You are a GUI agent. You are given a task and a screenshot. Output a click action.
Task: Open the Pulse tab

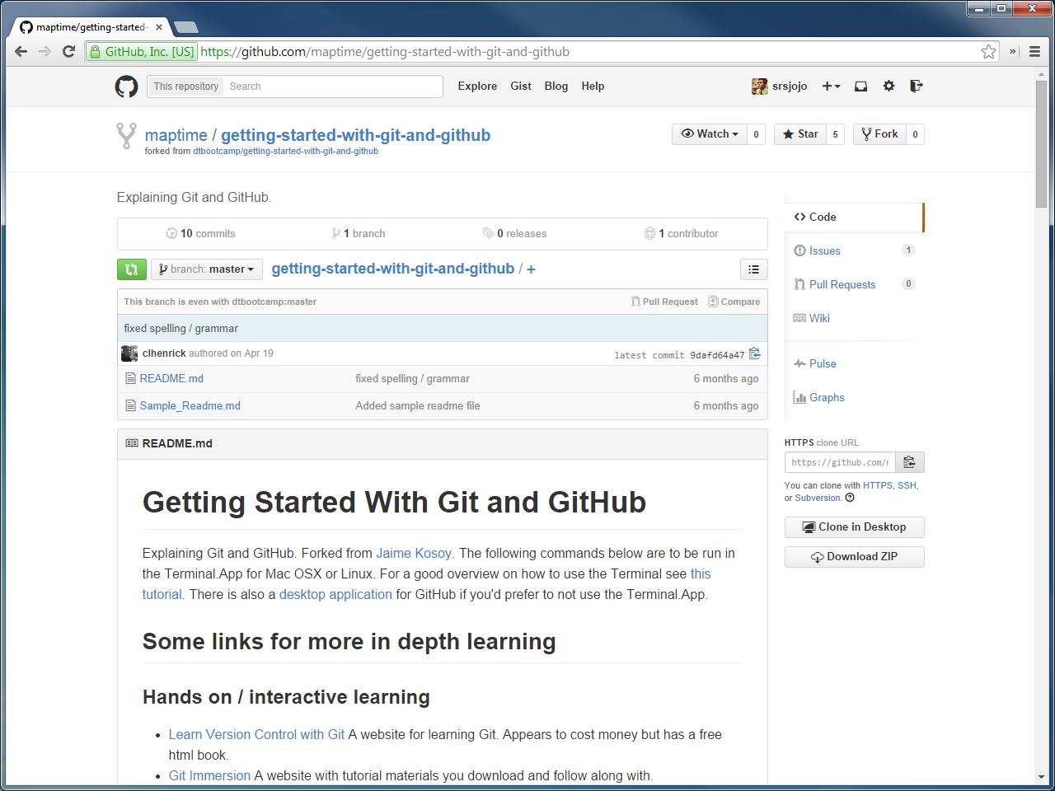(854, 363)
